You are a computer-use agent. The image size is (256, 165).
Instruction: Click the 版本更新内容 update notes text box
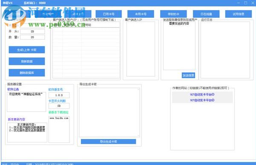pos(27,132)
